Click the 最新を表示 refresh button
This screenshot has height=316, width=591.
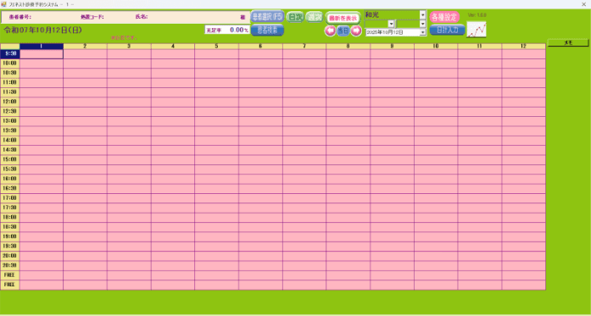tap(343, 18)
